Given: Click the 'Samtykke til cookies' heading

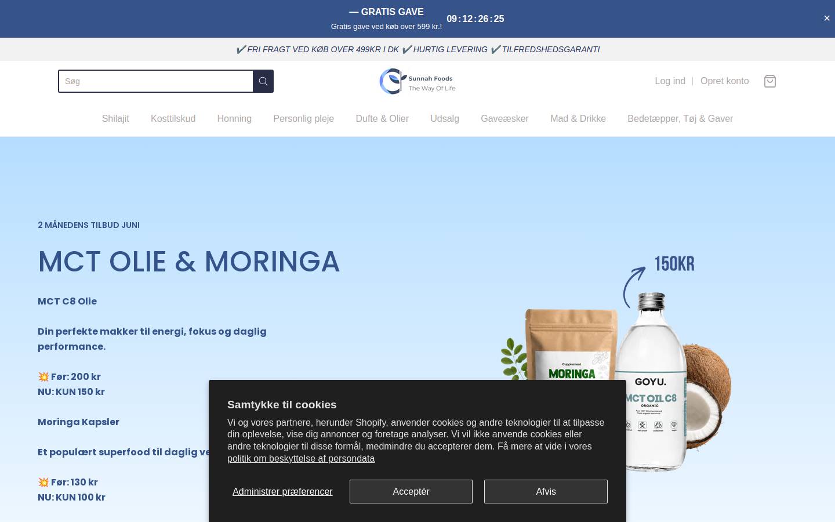Looking at the screenshot, I should [282, 405].
